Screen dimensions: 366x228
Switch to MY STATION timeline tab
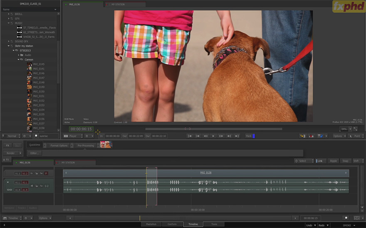pyautogui.click(x=75, y=163)
